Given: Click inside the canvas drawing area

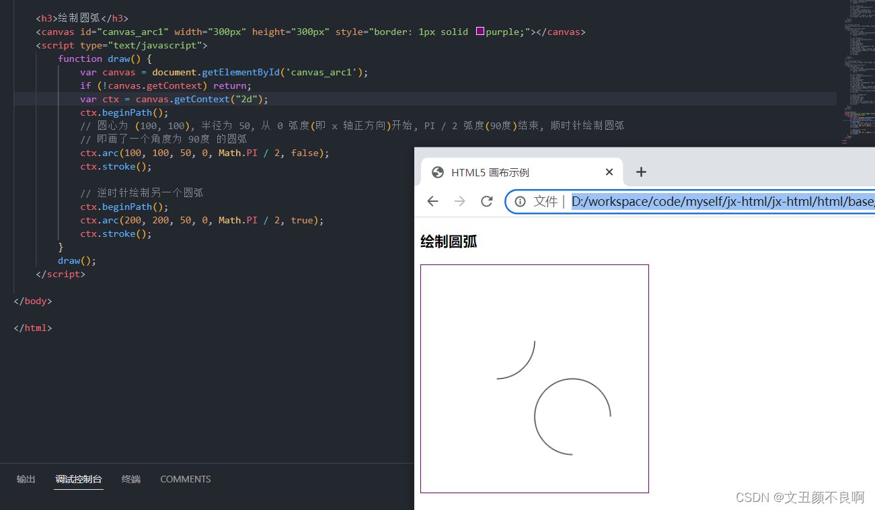Looking at the screenshot, I should (534, 378).
